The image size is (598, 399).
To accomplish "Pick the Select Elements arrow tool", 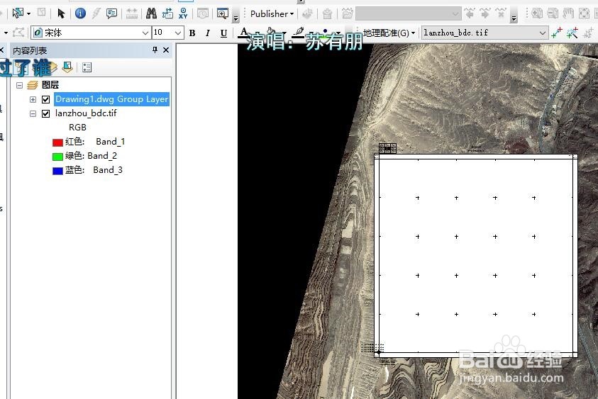I will click(61, 13).
